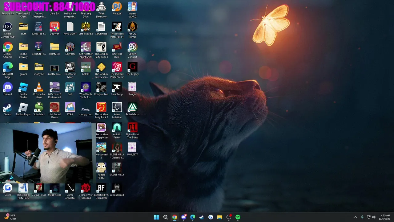Open the IMG_6877 image file
The height and width of the screenshot is (222, 394).
(132, 149)
